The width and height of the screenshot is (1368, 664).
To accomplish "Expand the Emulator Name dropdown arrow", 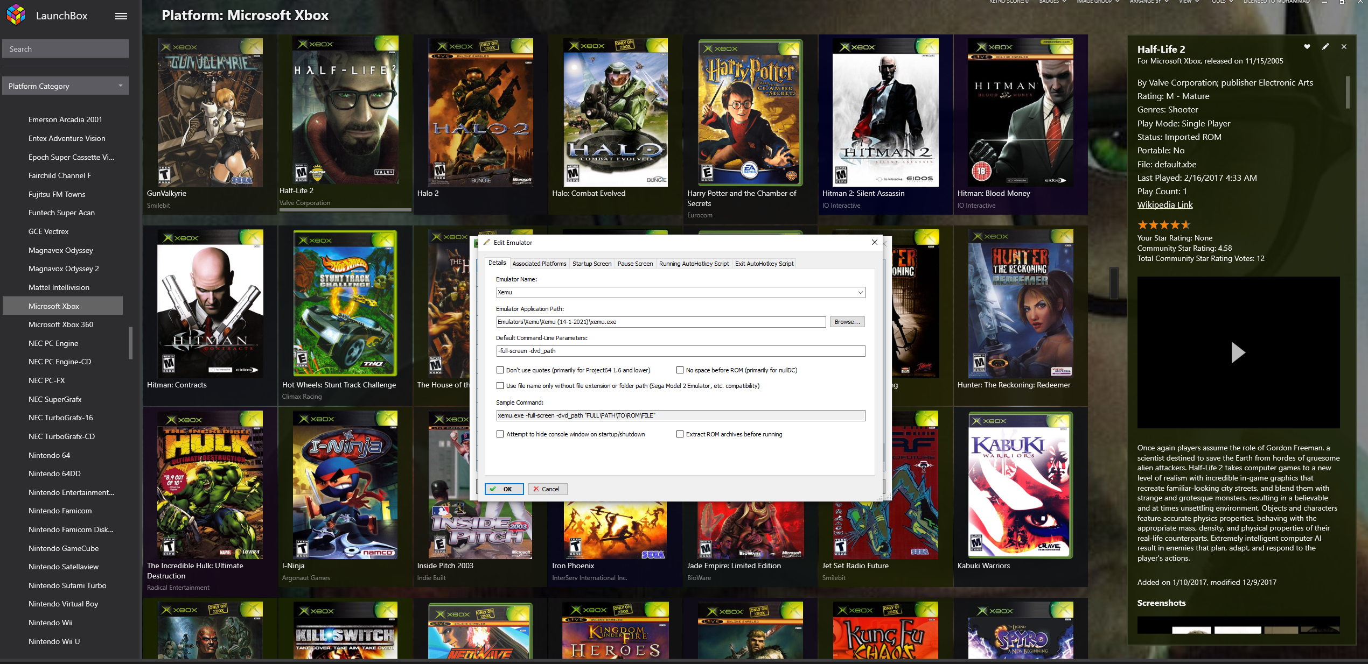I will point(860,293).
